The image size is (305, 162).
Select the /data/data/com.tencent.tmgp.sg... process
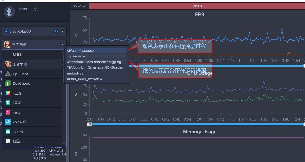97,62
